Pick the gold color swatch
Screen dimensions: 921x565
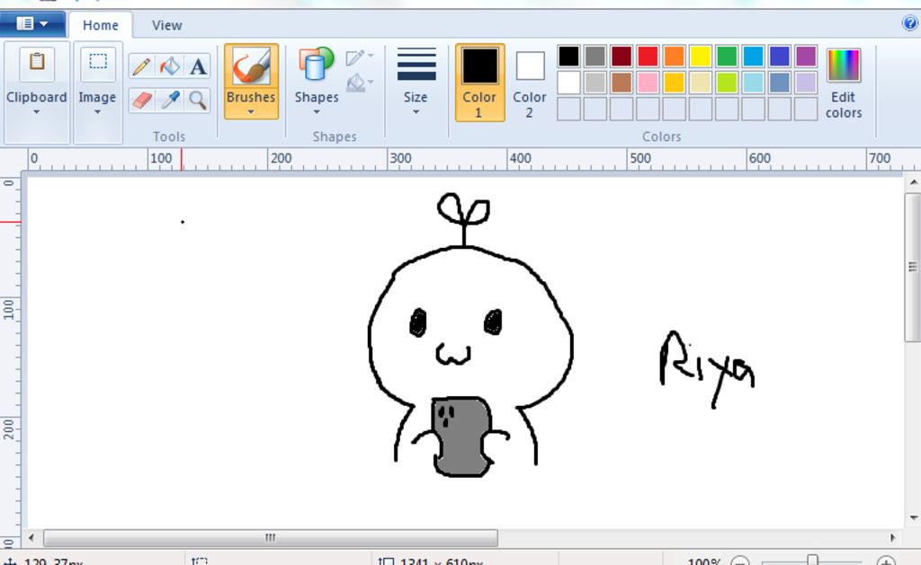675,83
